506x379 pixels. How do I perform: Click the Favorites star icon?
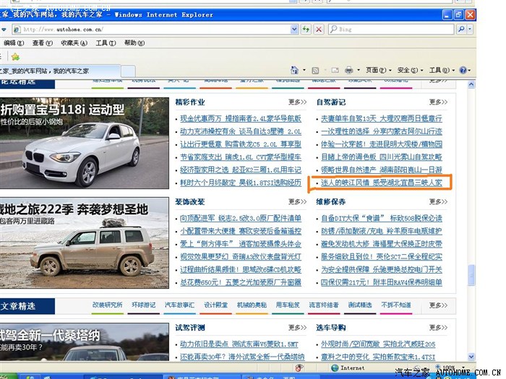[15, 56]
